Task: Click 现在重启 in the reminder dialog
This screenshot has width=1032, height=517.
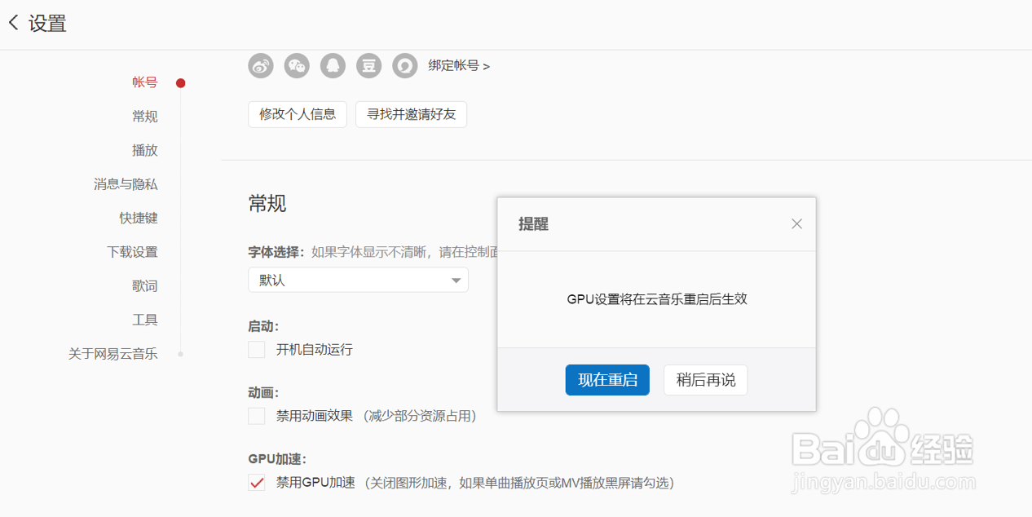Action: click(607, 380)
